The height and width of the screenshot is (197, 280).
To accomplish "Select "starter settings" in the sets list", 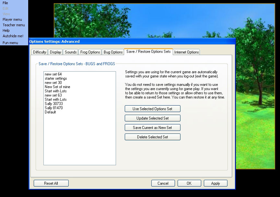I will [56, 78].
